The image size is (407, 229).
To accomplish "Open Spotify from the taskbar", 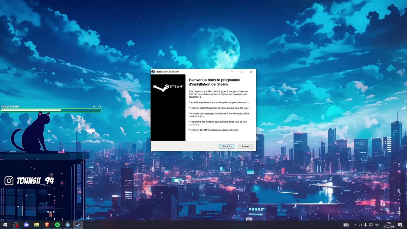I will [x=57, y=225].
